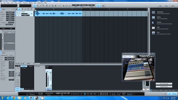178x100 pixels.
Task: Select the Eraser tool
Action: (x=44, y=6)
